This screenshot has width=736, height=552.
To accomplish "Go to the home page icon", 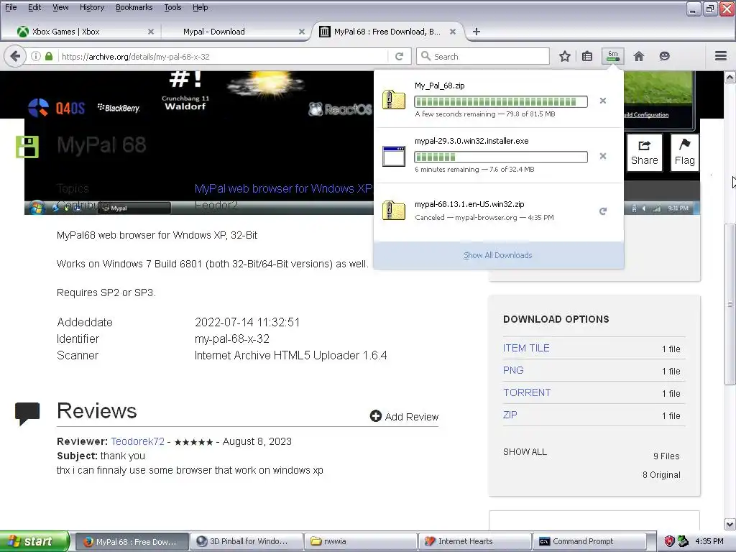I will (x=639, y=56).
